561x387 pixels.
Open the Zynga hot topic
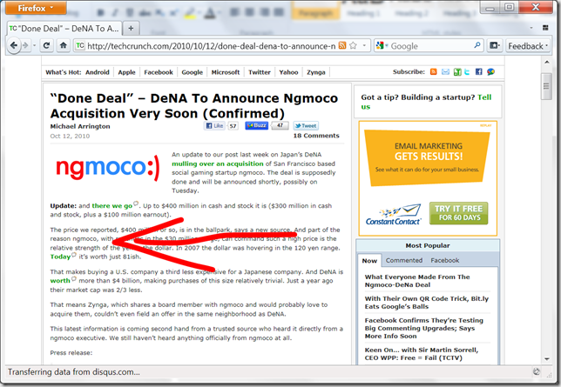click(x=316, y=72)
